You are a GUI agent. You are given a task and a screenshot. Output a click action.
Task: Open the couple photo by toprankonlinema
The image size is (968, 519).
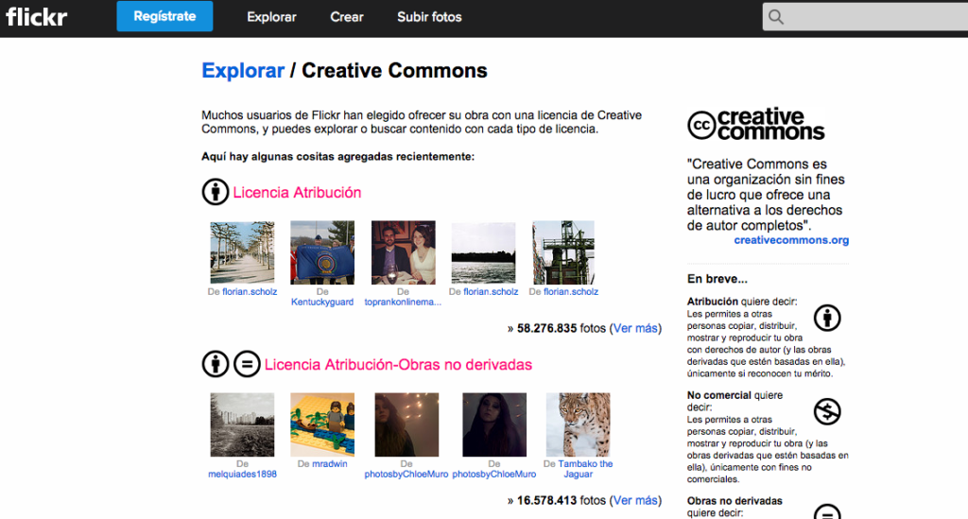click(x=403, y=252)
